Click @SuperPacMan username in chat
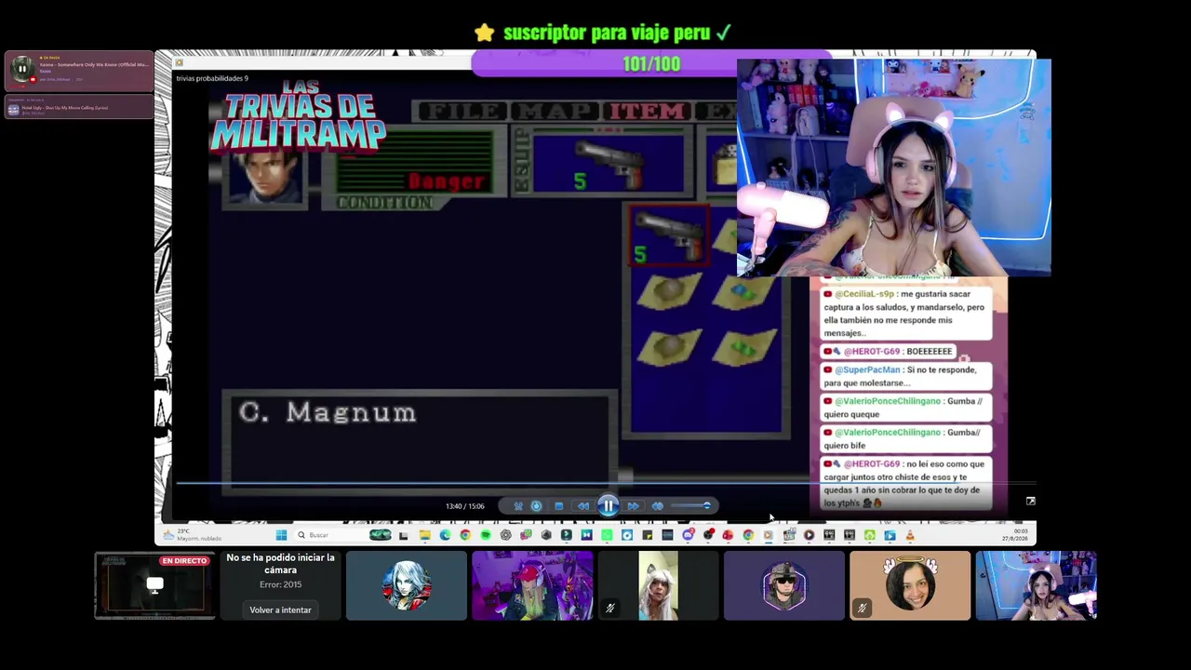1191x670 pixels. [x=867, y=370]
